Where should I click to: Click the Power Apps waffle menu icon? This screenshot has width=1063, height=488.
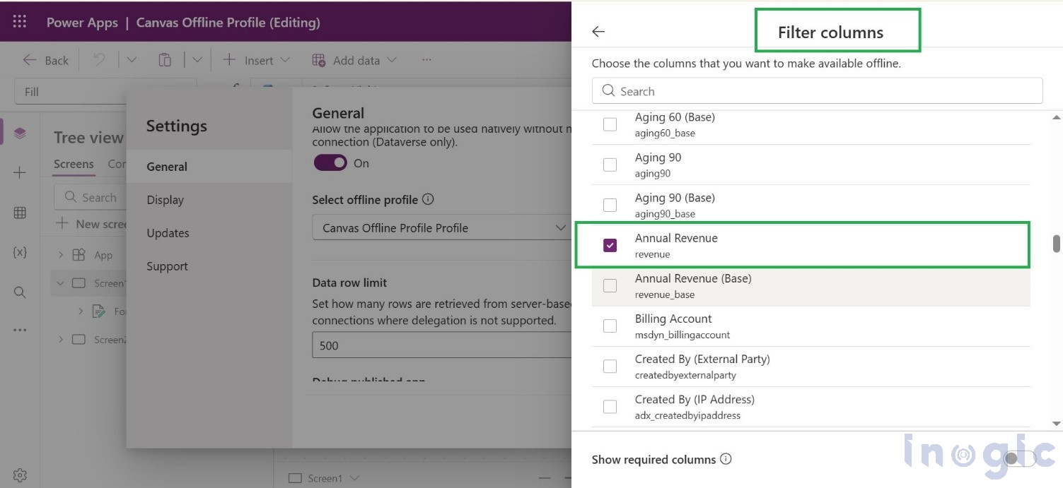coord(19,21)
